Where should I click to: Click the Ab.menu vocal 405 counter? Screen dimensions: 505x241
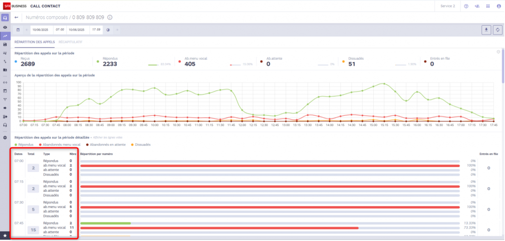tap(195, 62)
